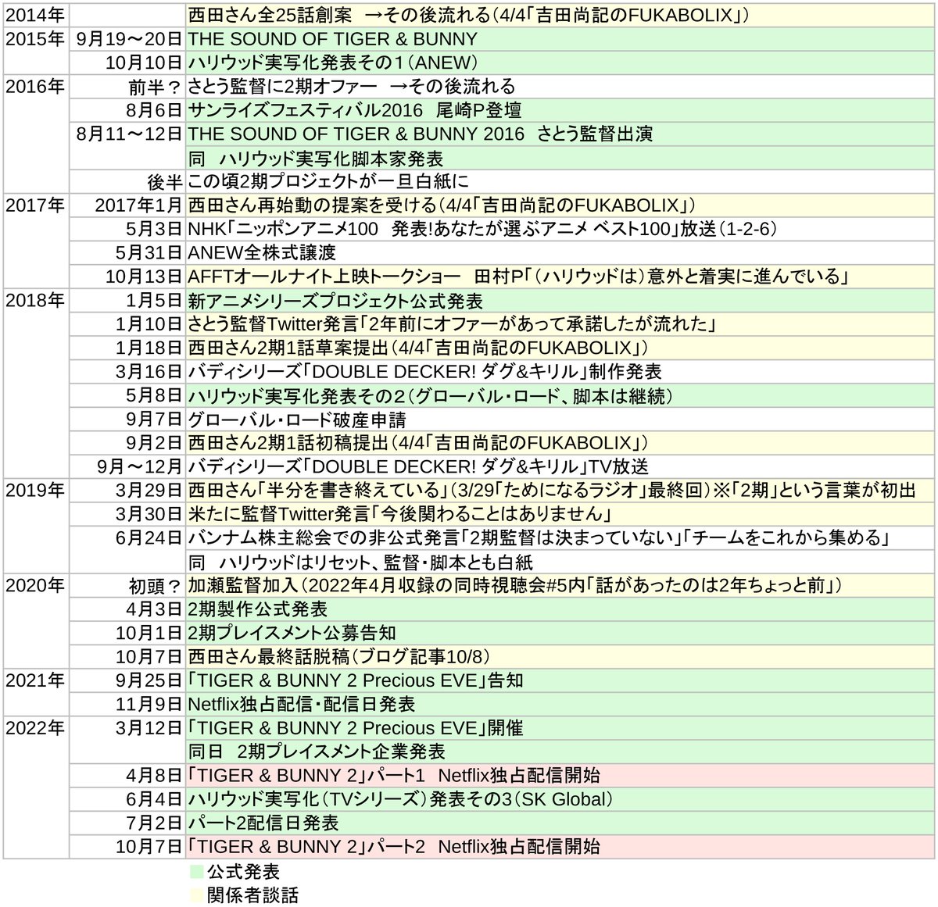
Task: Click the cell 西田さん2期1話草案提出
Action: click(x=560, y=348)
